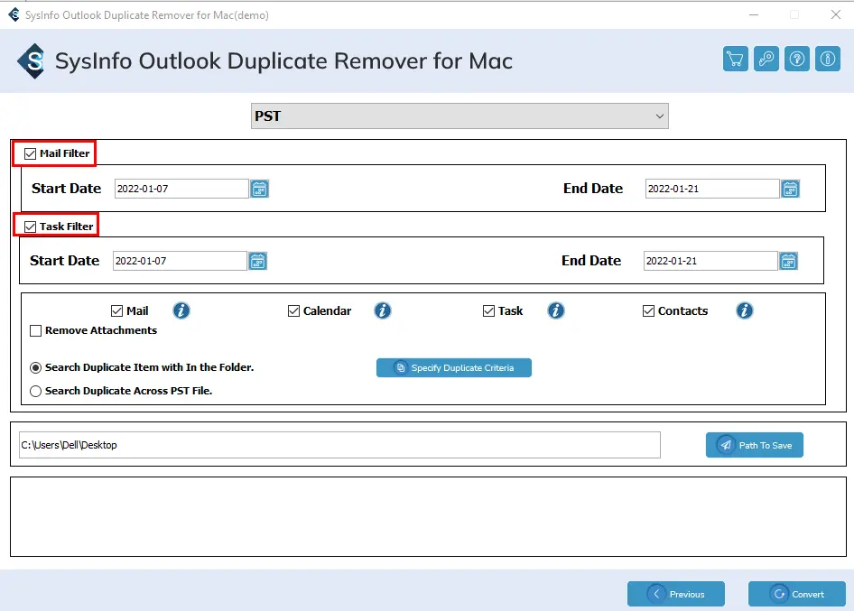Click Mail Filter End Date field
The width and height of the screenshot is (854, 611).
pos(712,189)
